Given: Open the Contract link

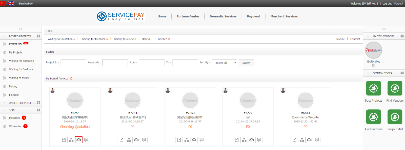Looking at the screenshot, I should 355,39.
